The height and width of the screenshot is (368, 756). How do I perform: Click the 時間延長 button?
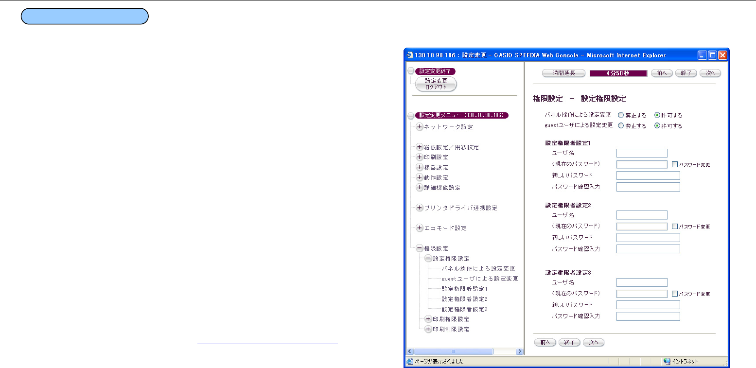(564, 73)
